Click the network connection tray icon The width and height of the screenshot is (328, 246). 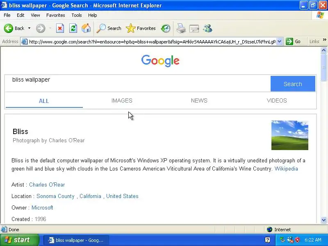coord(290,240)
